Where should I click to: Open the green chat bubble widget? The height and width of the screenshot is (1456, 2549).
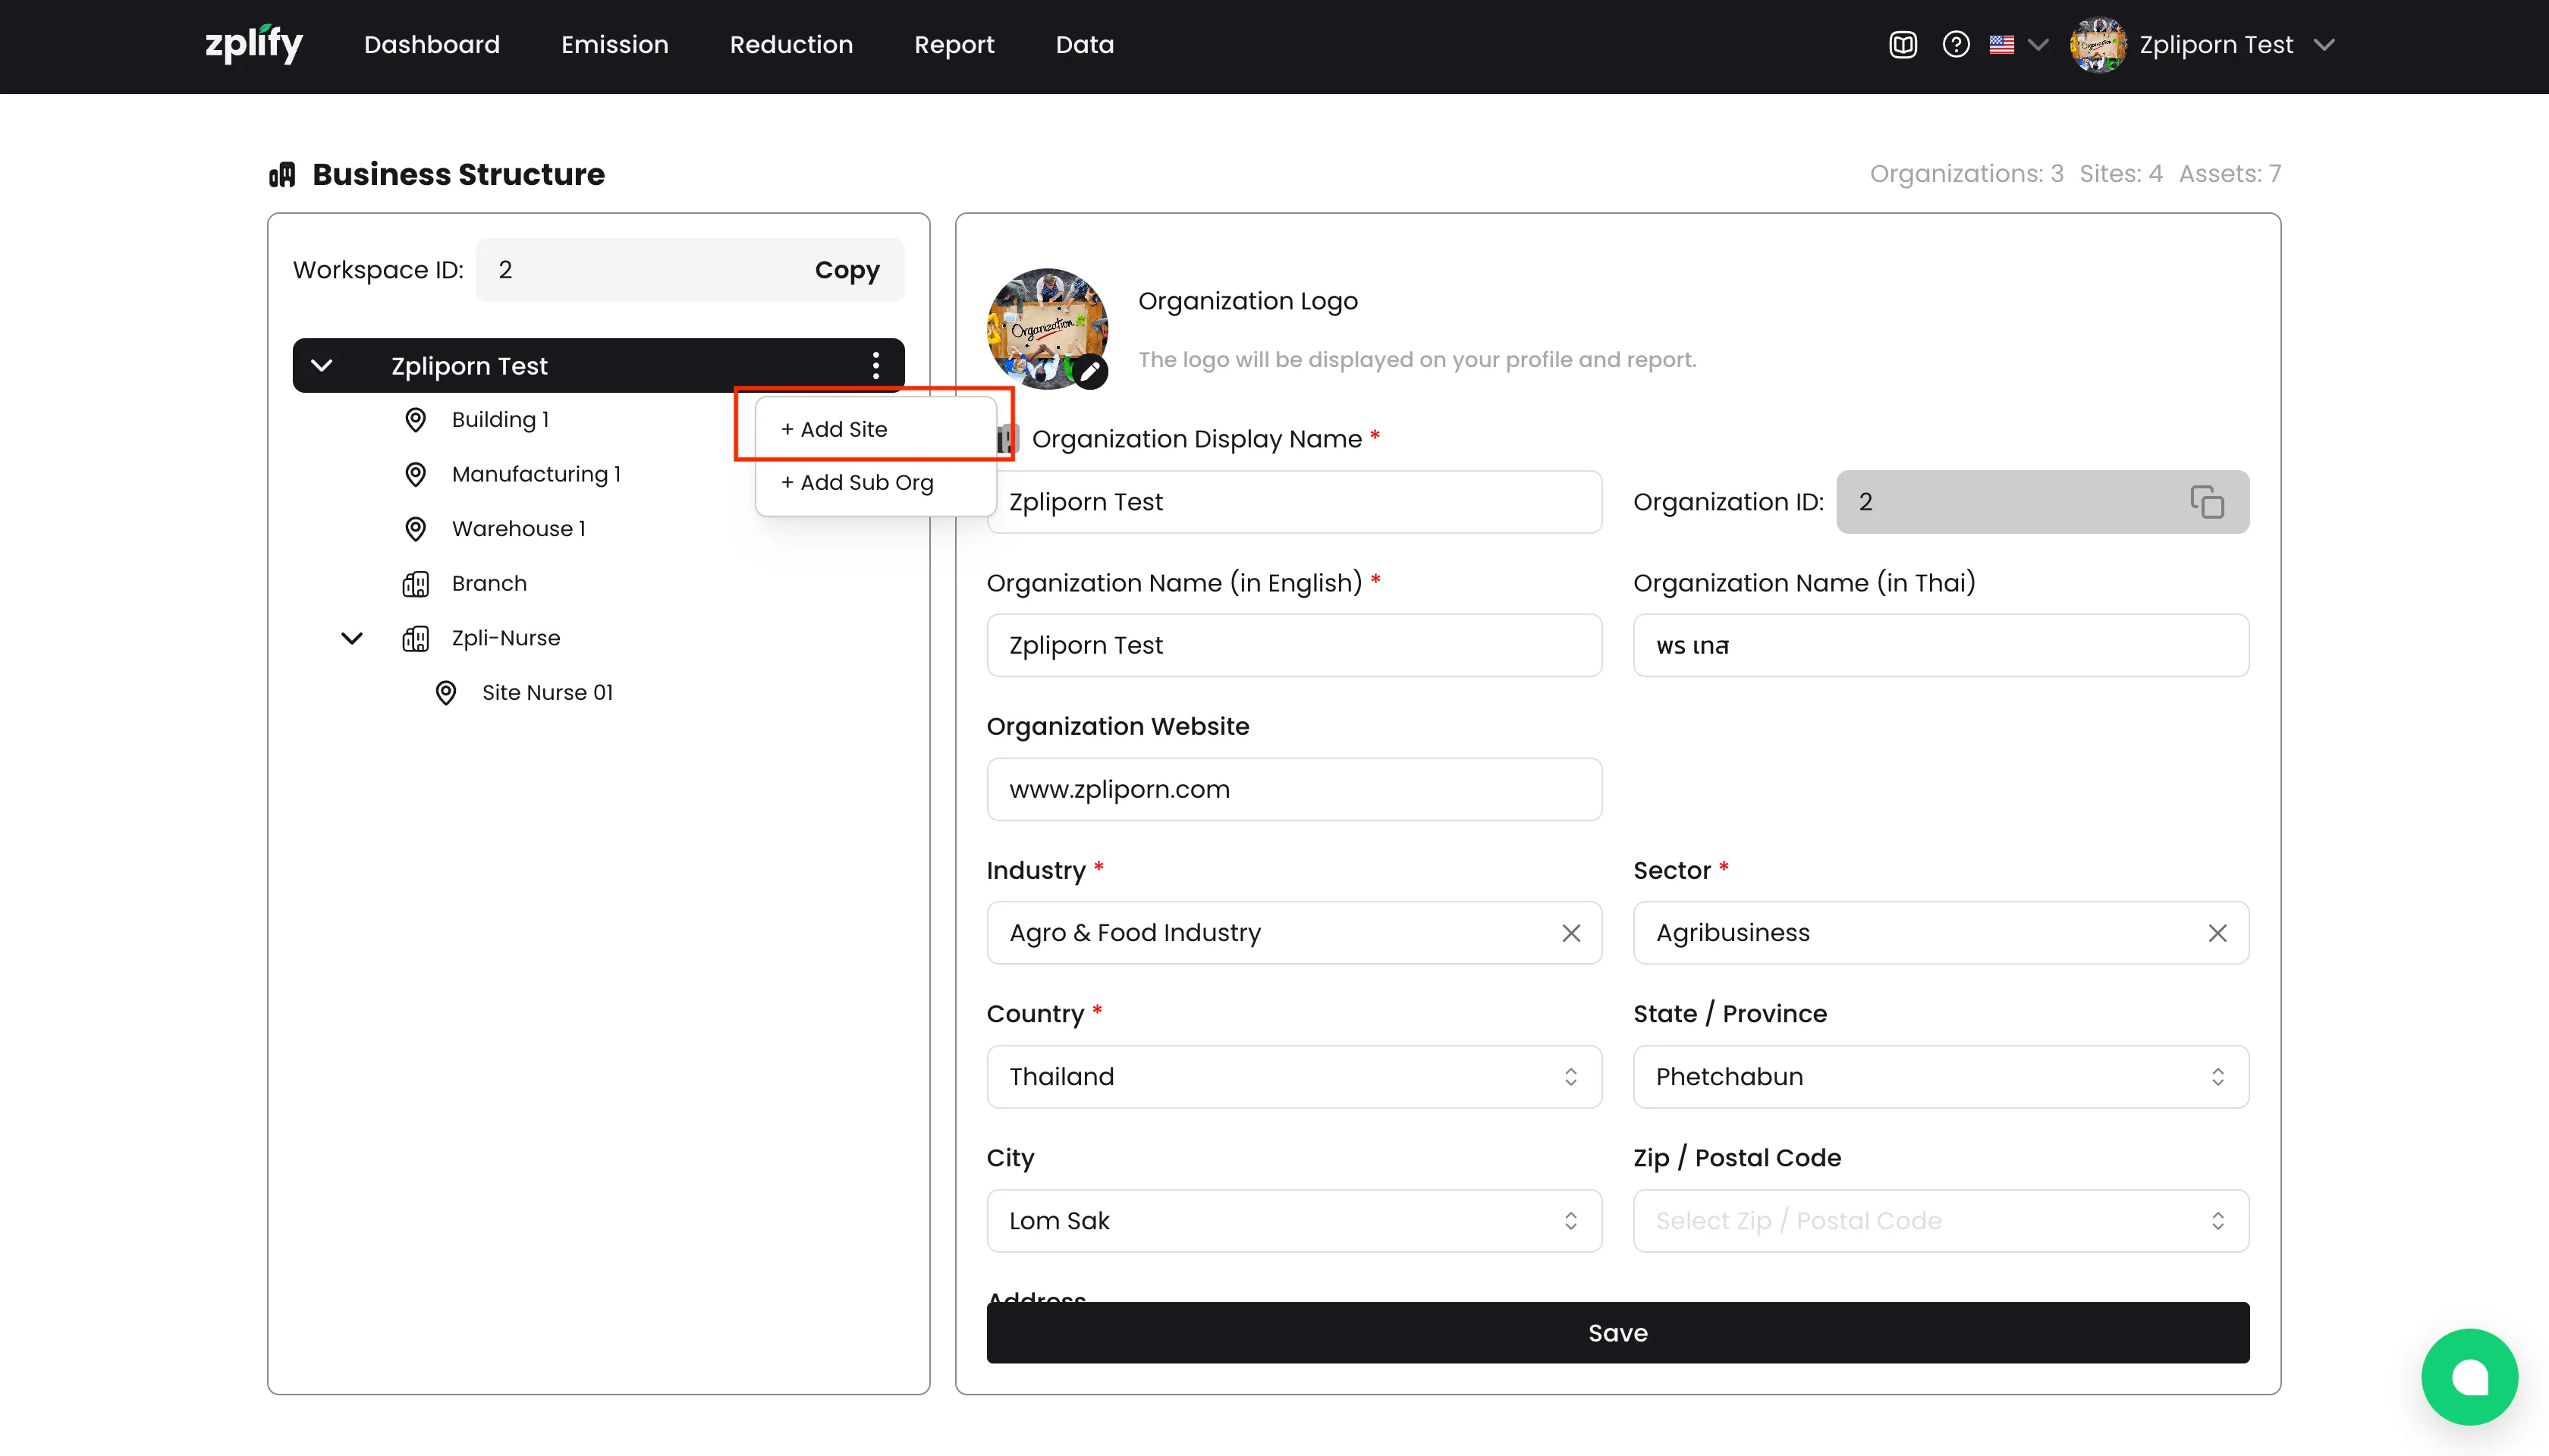2469,1376
